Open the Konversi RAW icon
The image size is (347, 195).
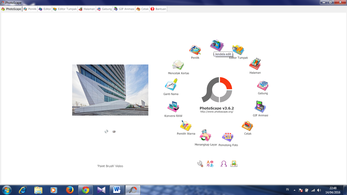(x=173, y=107)
